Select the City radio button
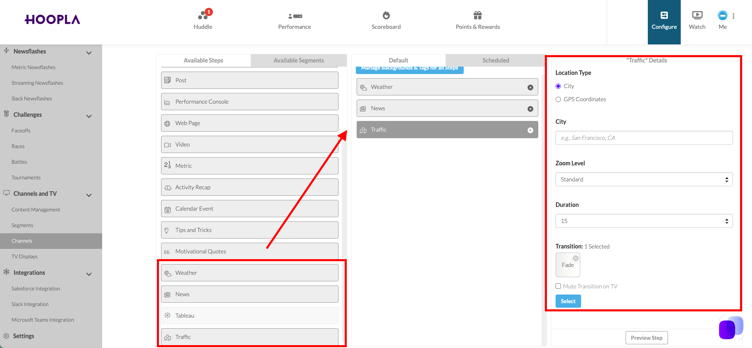Viewport: 752px width, 348px height. pyautogui.click(x=558, y=86)
